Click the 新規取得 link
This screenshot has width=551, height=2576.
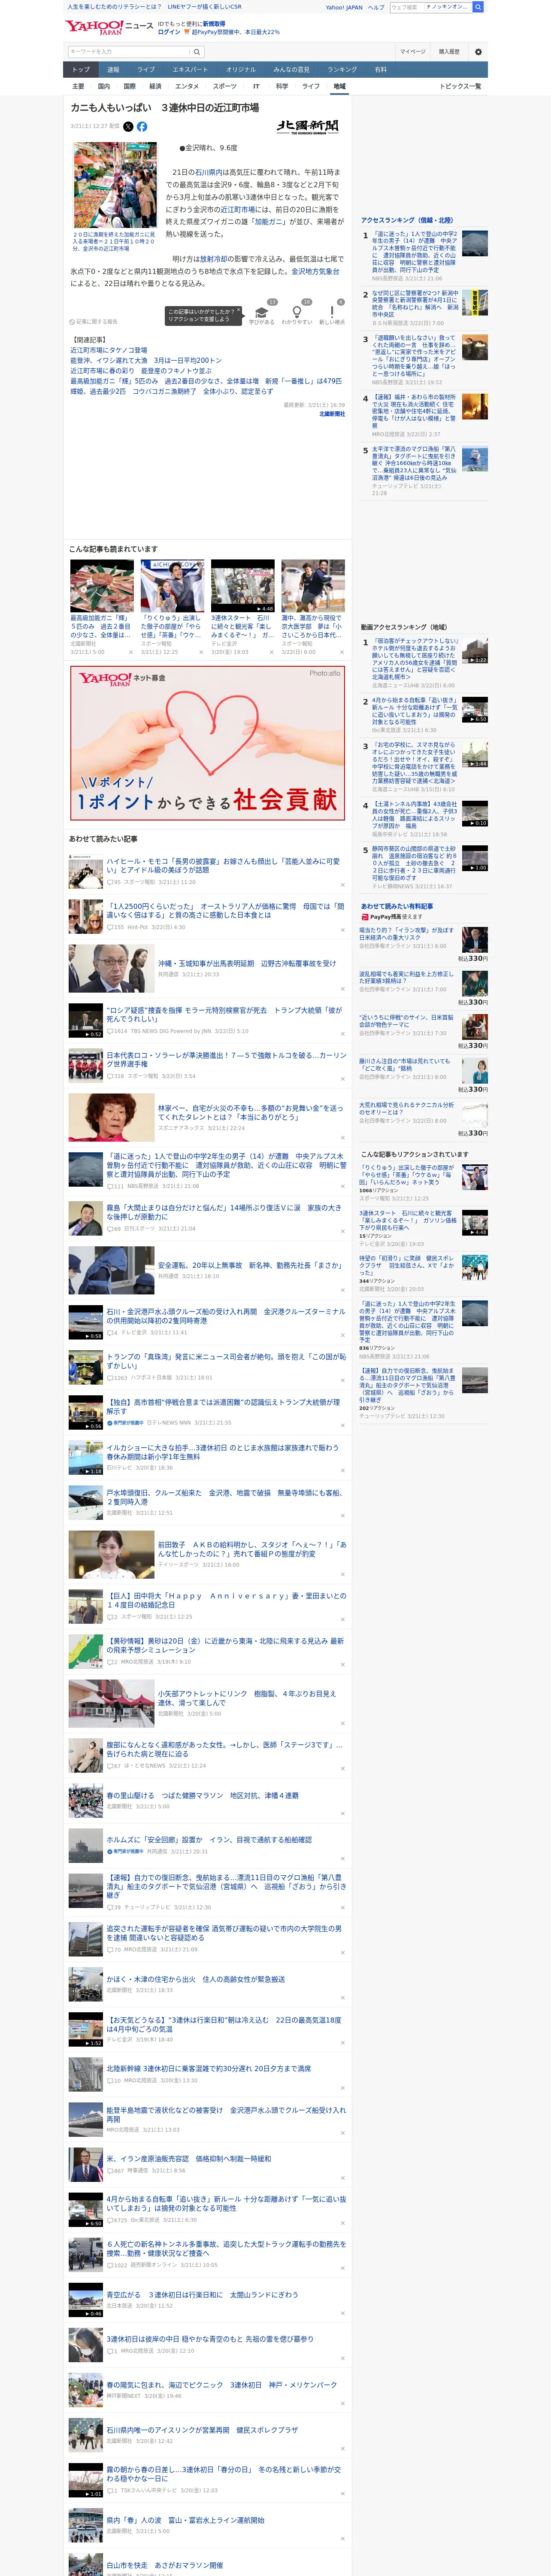[x=214, y=23]
